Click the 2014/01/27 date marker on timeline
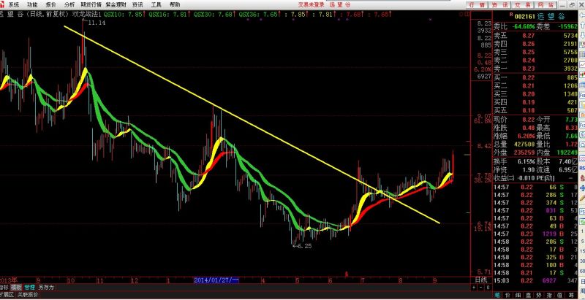The width and height of the screenshot is (585, 300). tap(214, 280)
